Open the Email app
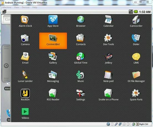153x127 pixels. point(25,58)
